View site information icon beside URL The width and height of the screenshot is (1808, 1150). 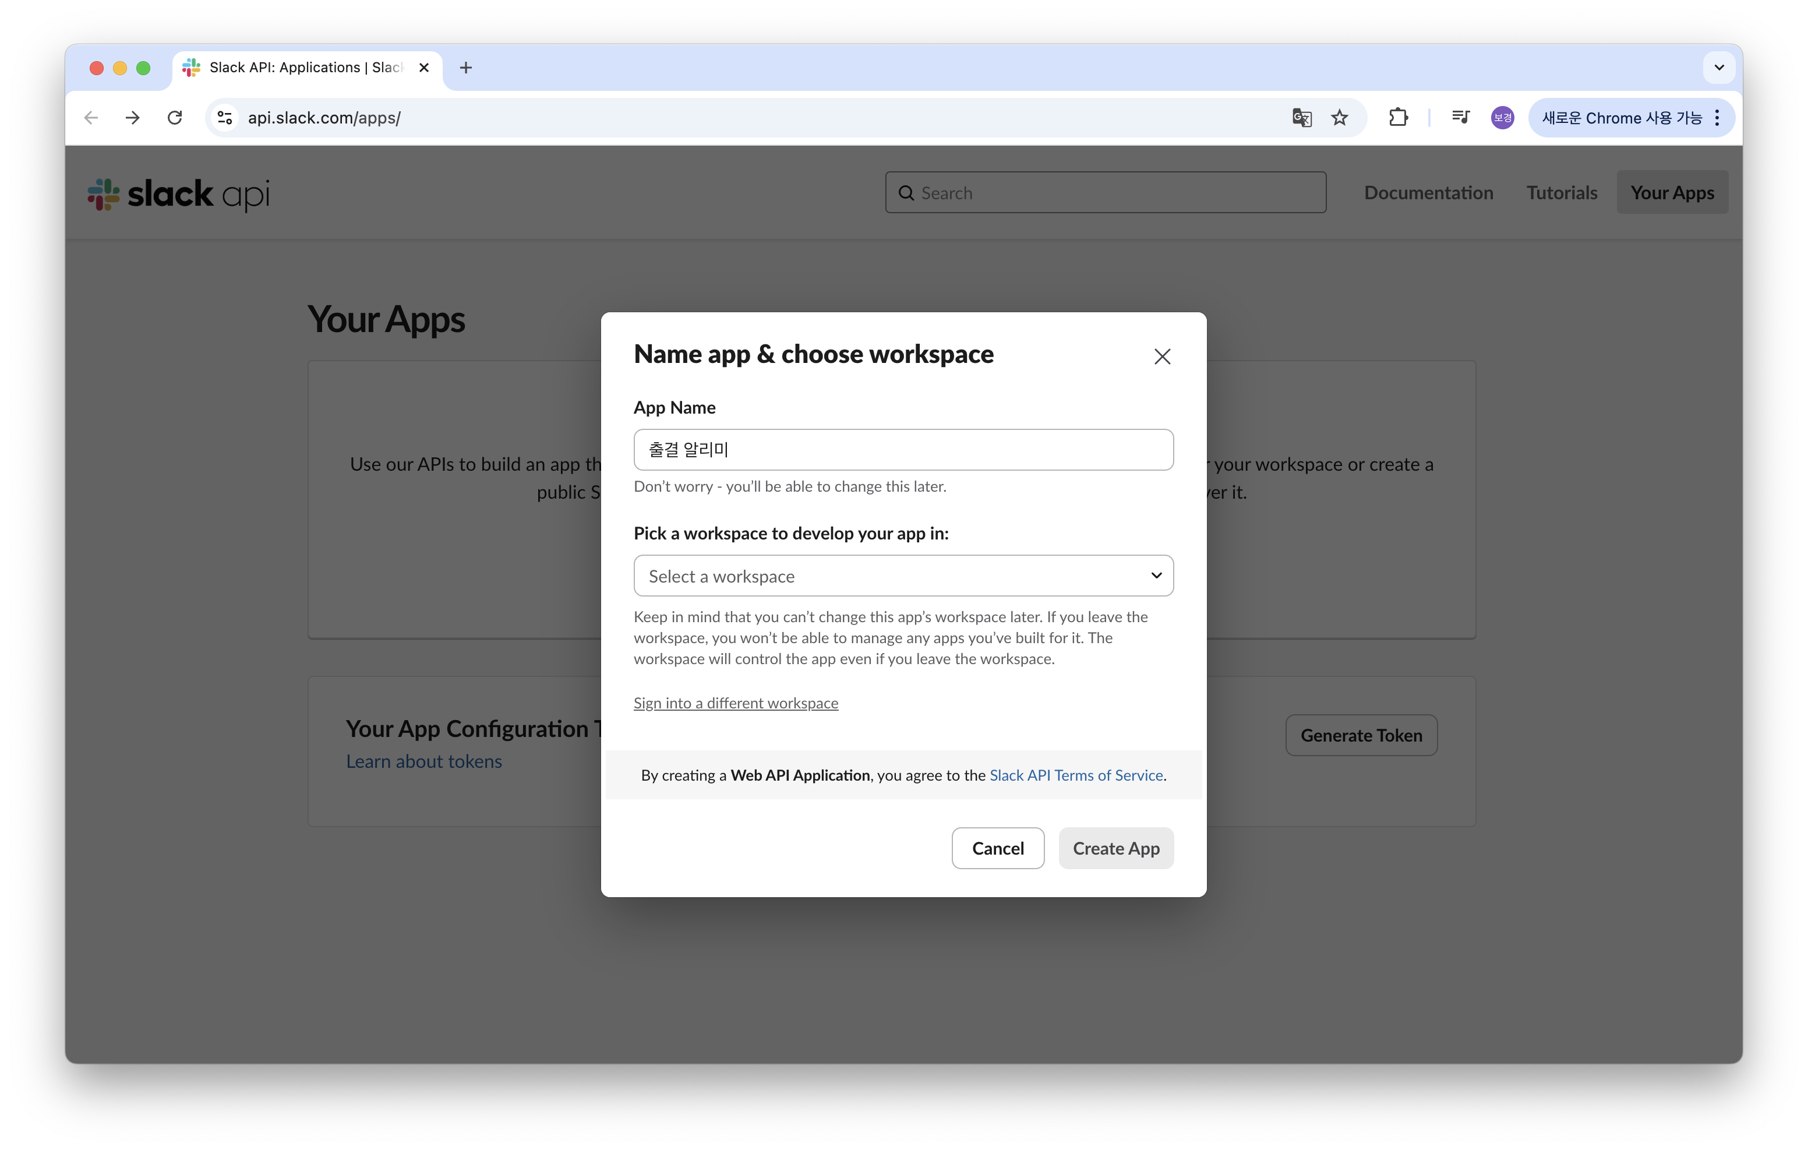(224, 118)
